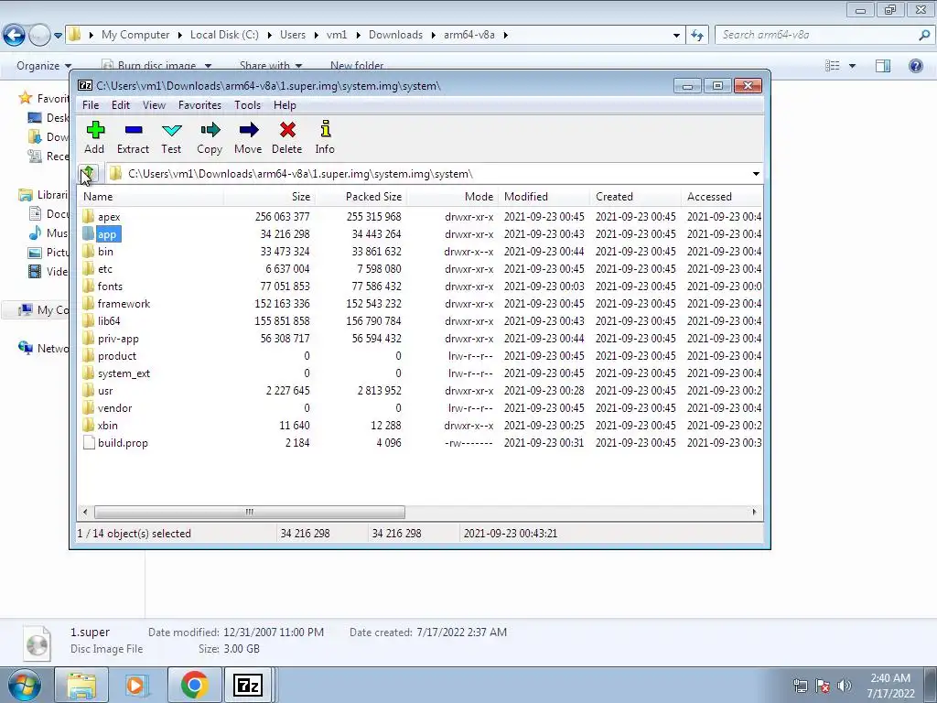The image size is (937, 703).
Task: Sort by the Modified column header
Action: tap(544, 197)
